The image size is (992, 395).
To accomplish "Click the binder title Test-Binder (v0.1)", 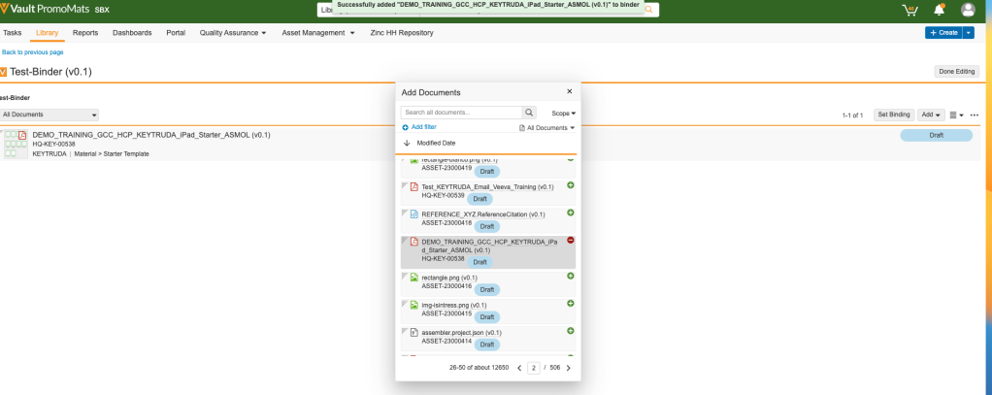I will tap(50, 72).
